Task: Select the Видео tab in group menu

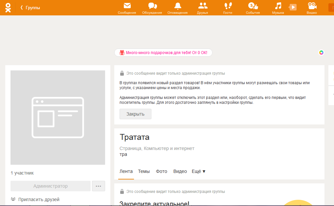Action: (180, 171)
